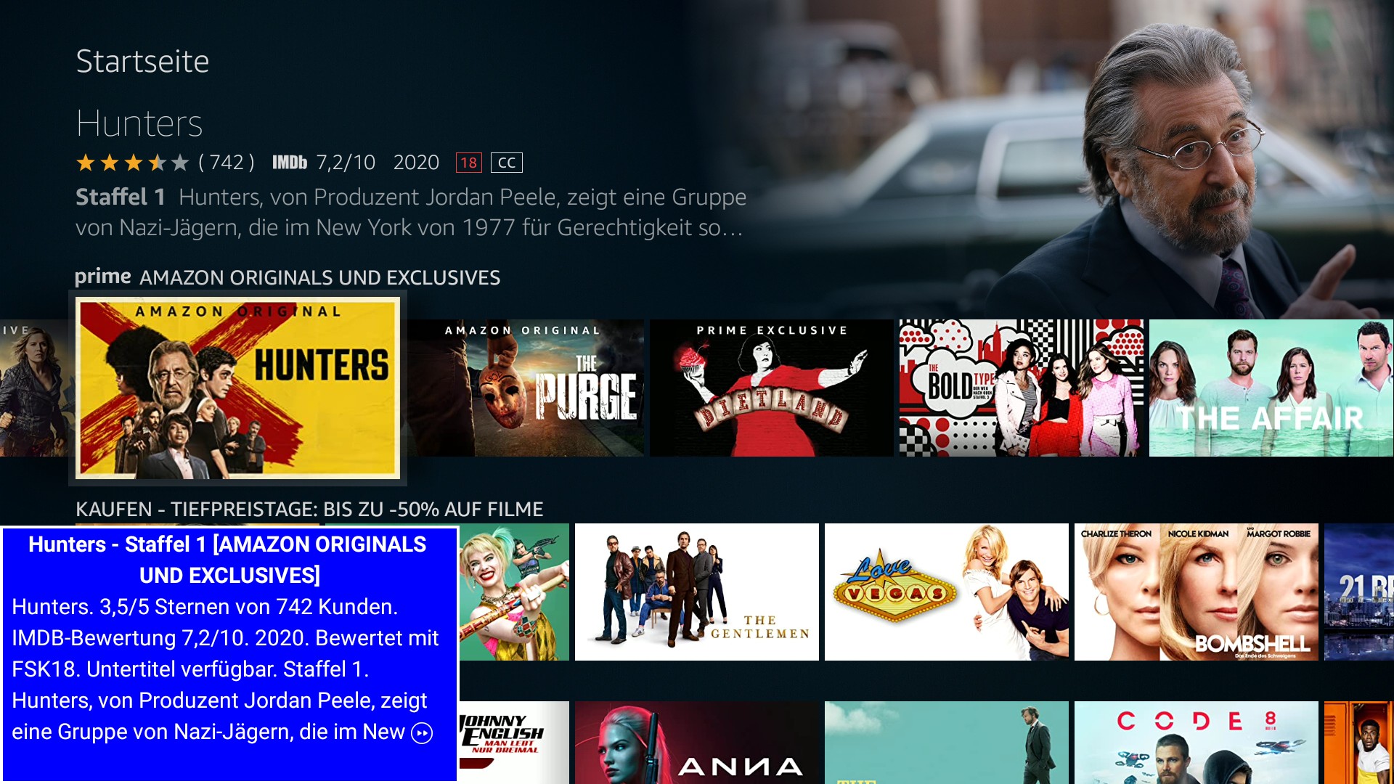Select The Gentlemen movie poster
The width and height of the screenshot is (1394, 784).
(696, 592)
